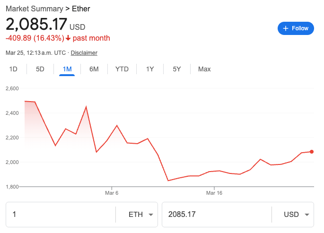
Task: Click the Market Summary breadcrumb
Action: (x=35, y=9)
